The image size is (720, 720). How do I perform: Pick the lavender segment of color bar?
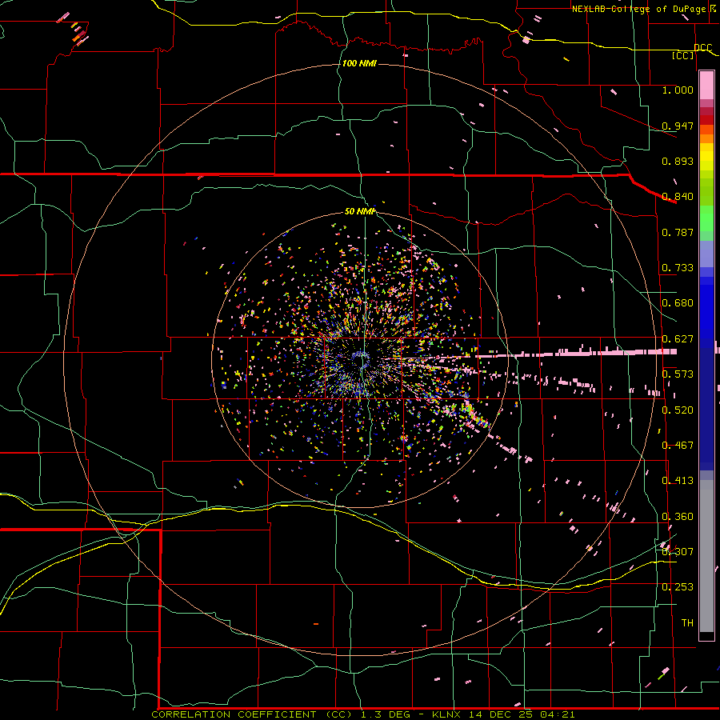pyautogui.click(x=706, y=254)
